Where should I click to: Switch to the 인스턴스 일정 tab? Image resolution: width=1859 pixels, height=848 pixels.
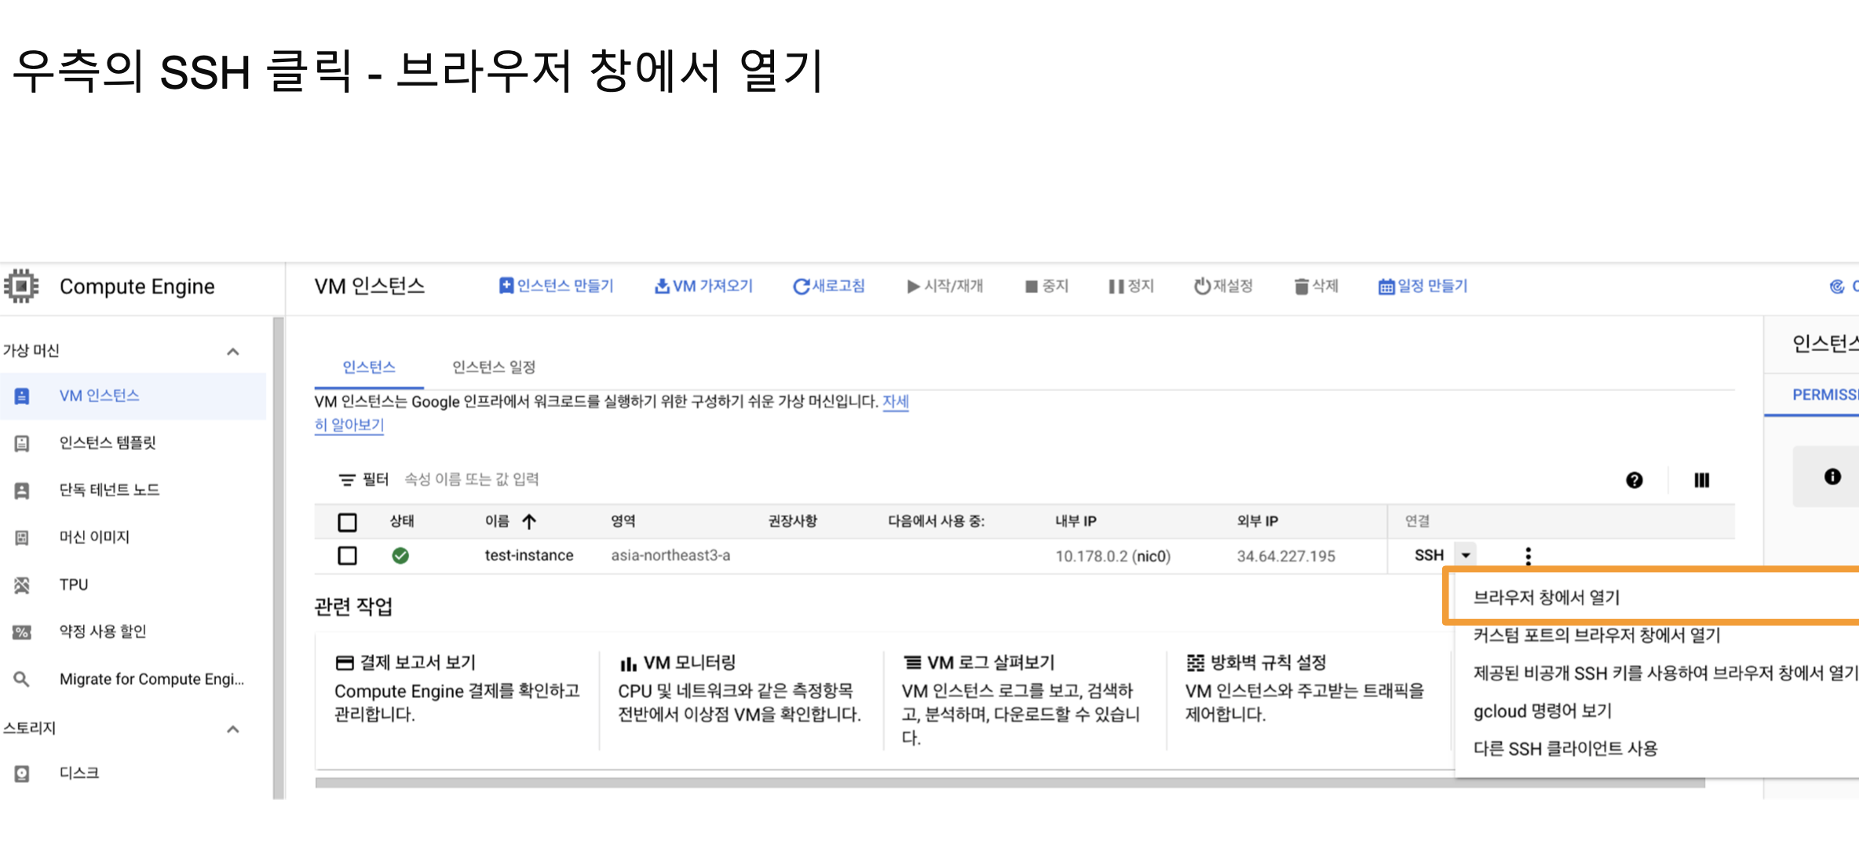point(493,367)
